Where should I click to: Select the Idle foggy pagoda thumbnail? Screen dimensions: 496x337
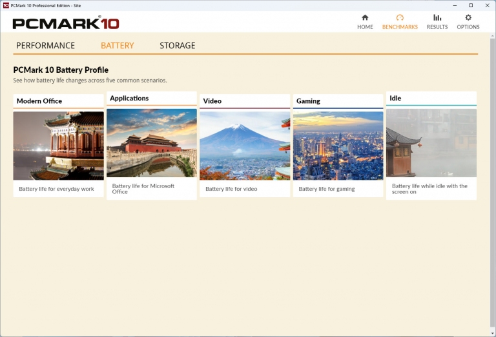point(431,143)
